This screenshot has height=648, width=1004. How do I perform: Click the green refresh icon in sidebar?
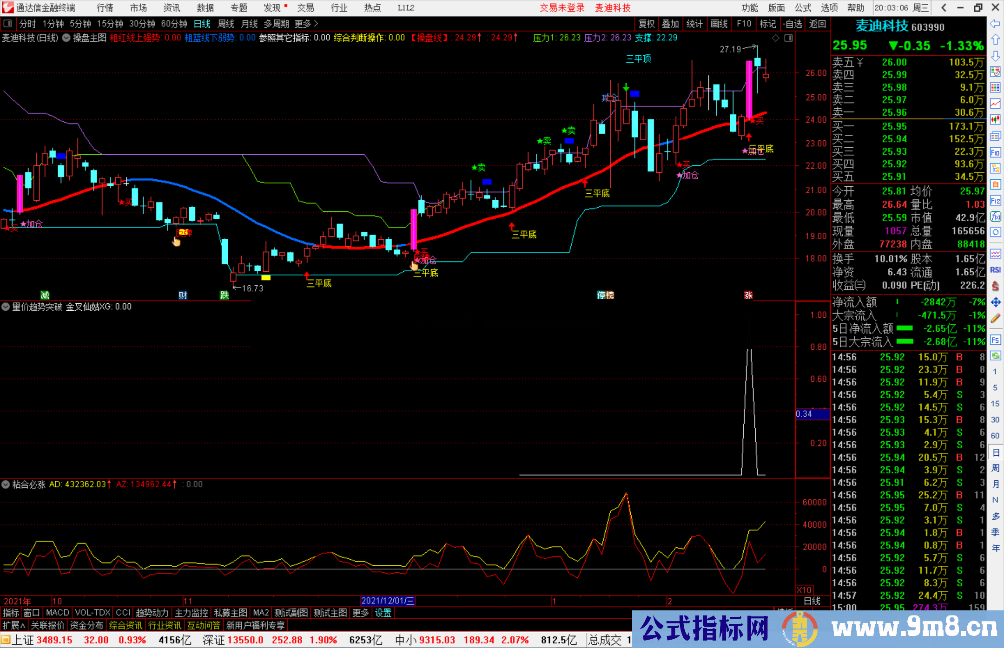coord(995,356)
